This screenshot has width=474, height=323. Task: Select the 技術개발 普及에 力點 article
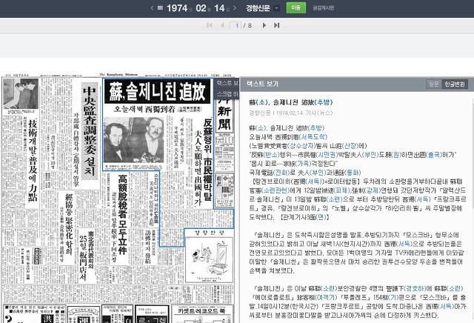33,160
